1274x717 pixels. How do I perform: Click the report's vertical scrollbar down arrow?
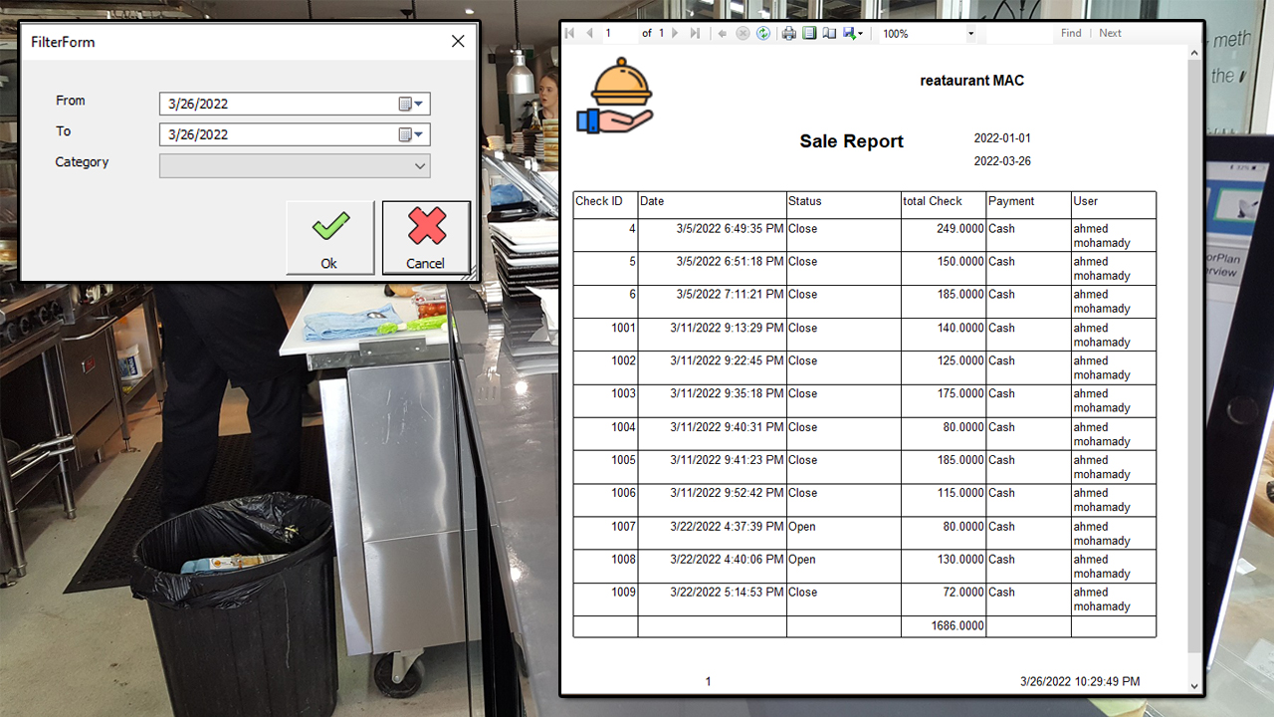(x=1193, y=685)
